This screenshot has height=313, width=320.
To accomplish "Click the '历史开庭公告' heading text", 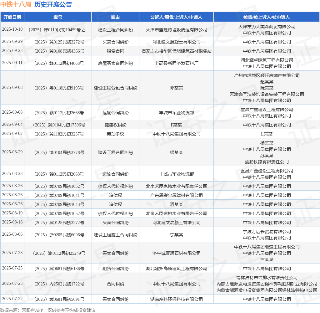I will pos(53,4).
